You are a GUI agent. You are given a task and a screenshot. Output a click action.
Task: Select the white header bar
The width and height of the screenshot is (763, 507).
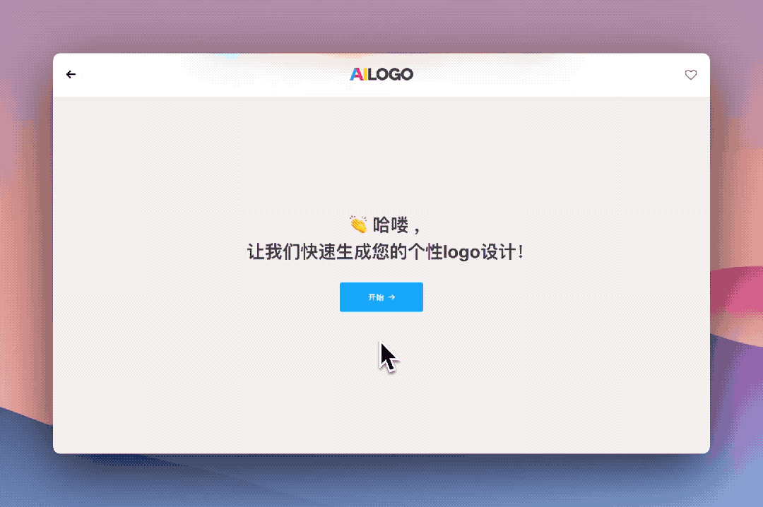(212, 74)
